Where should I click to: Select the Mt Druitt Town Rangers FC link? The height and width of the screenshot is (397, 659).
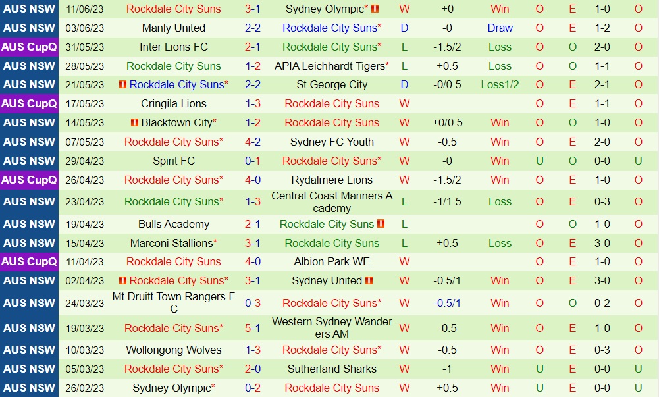tap(174, 303)
